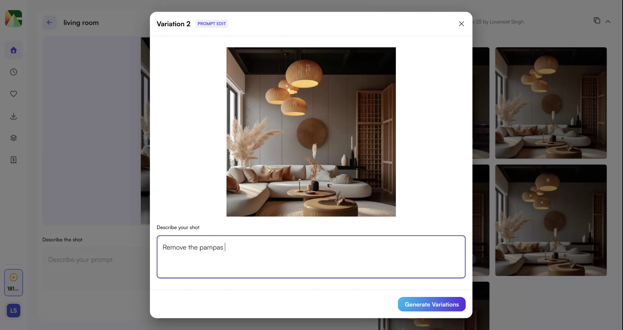
Task: Open the Home panel in sidebar
Action: tap(13, 50)
